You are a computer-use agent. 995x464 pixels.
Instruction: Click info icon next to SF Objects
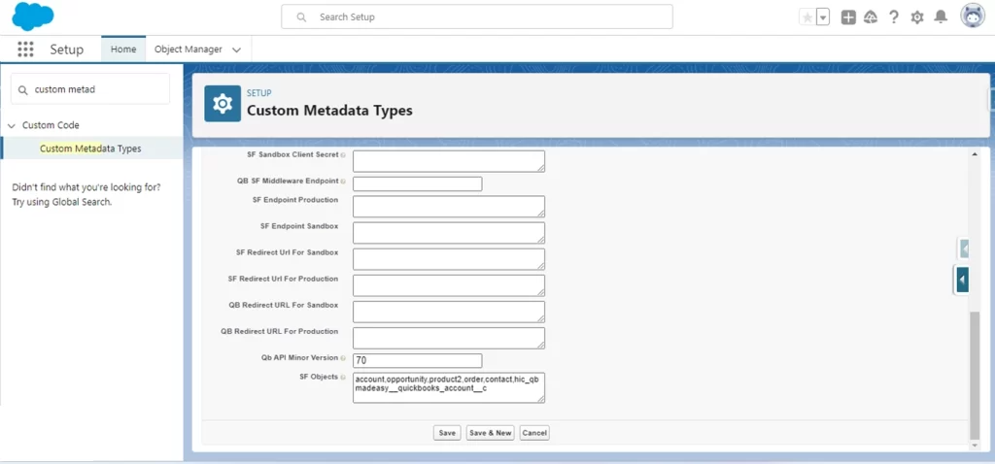click(343, 376)
